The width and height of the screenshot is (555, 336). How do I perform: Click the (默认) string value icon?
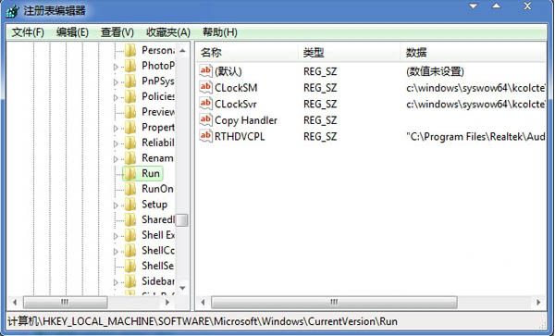coord(205,71)
